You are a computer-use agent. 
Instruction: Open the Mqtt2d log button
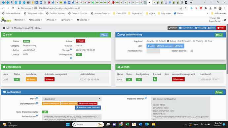[179, 46]
